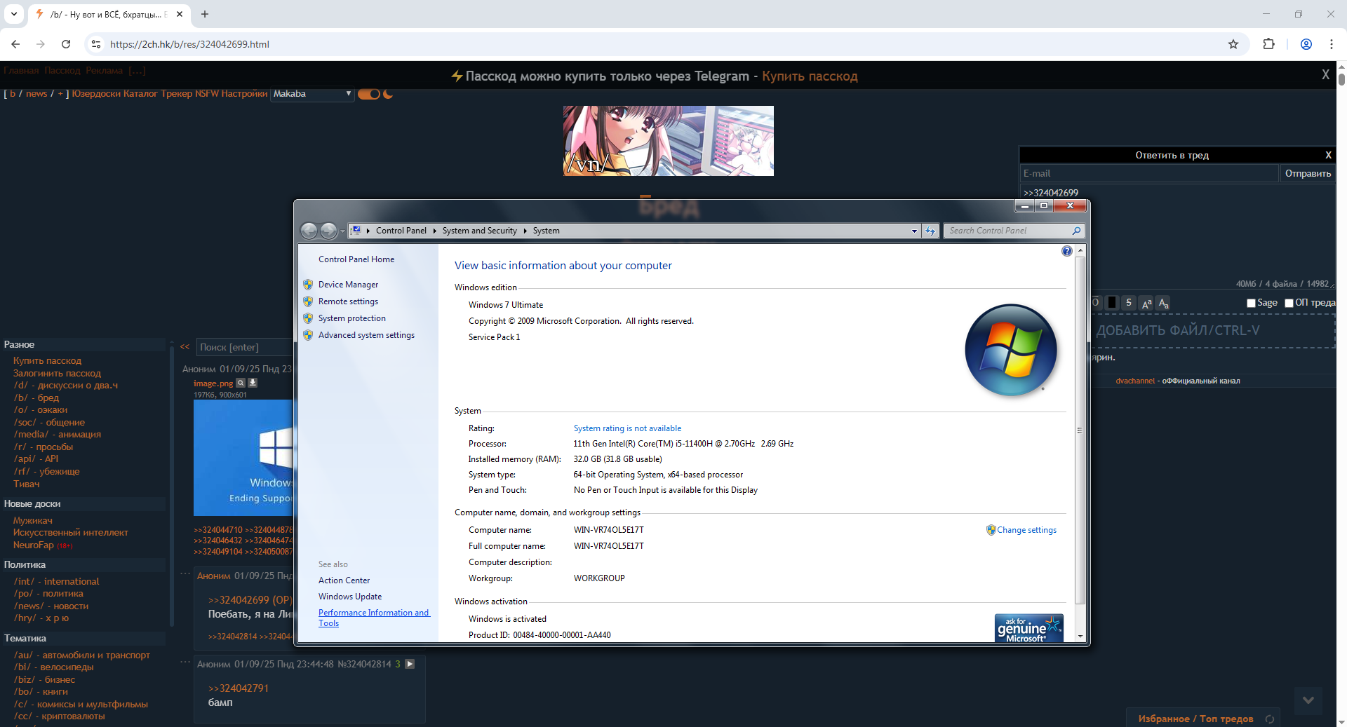Click the magnifier in Search Control Panel
Viewport: 1347px width, 727px height.
click(1076, 231)
